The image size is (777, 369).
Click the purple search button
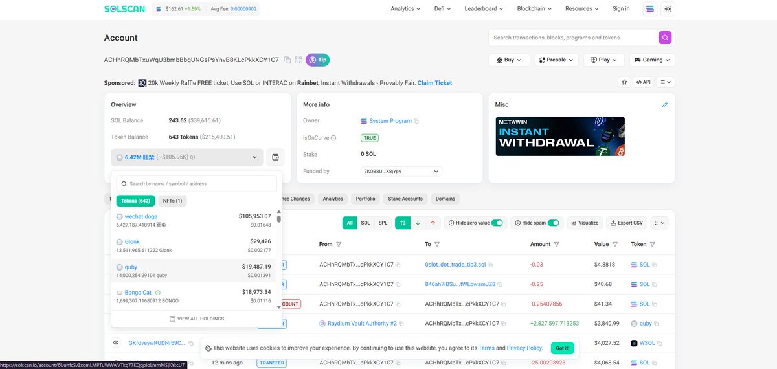coord(665,38)
